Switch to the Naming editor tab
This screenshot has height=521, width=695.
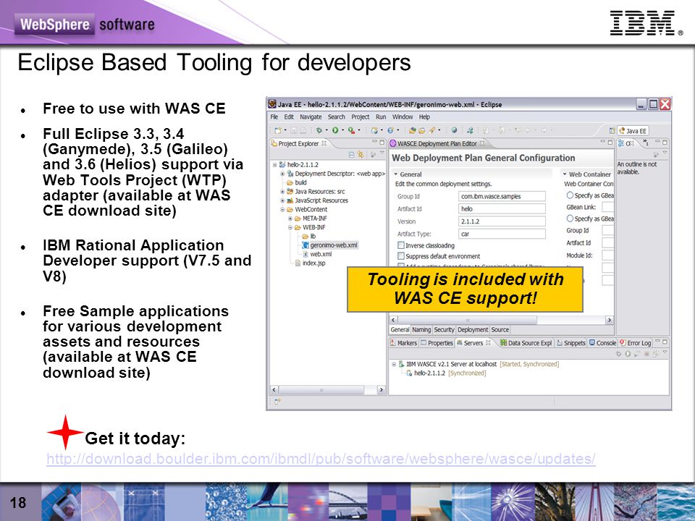tap(421, 330)
